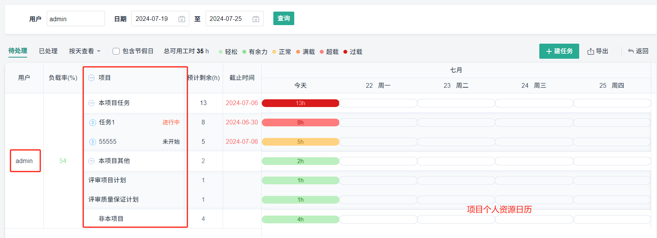657x238 pixels.
Task: Click the user input field
Action: pyautogui.click(x=75, y=19)
